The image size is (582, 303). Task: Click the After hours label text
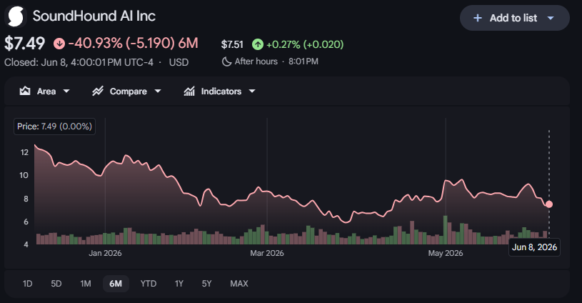click(x=256, y=61)
